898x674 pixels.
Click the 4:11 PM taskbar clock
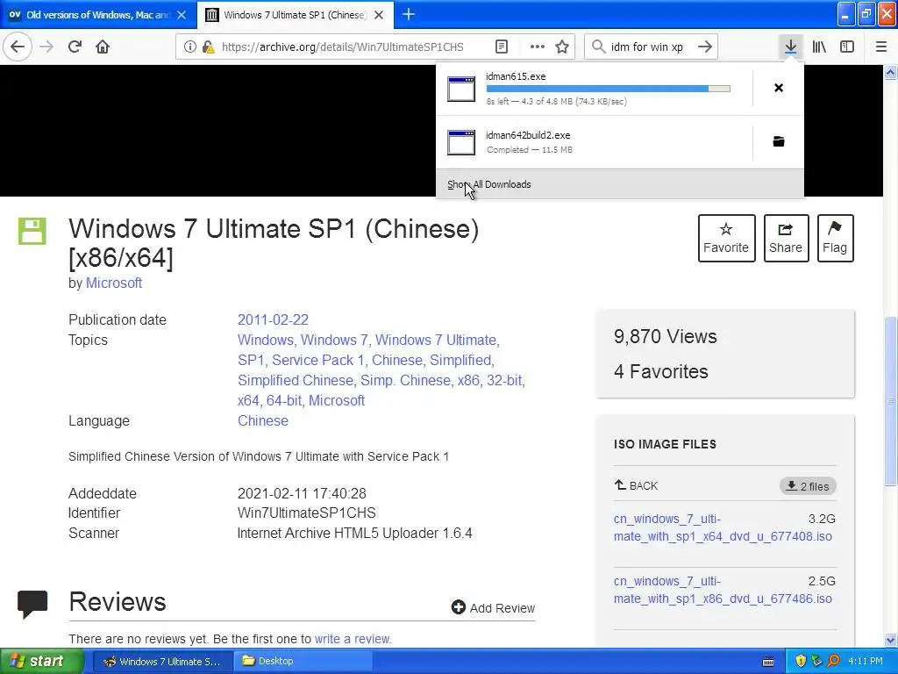point(866,661)
